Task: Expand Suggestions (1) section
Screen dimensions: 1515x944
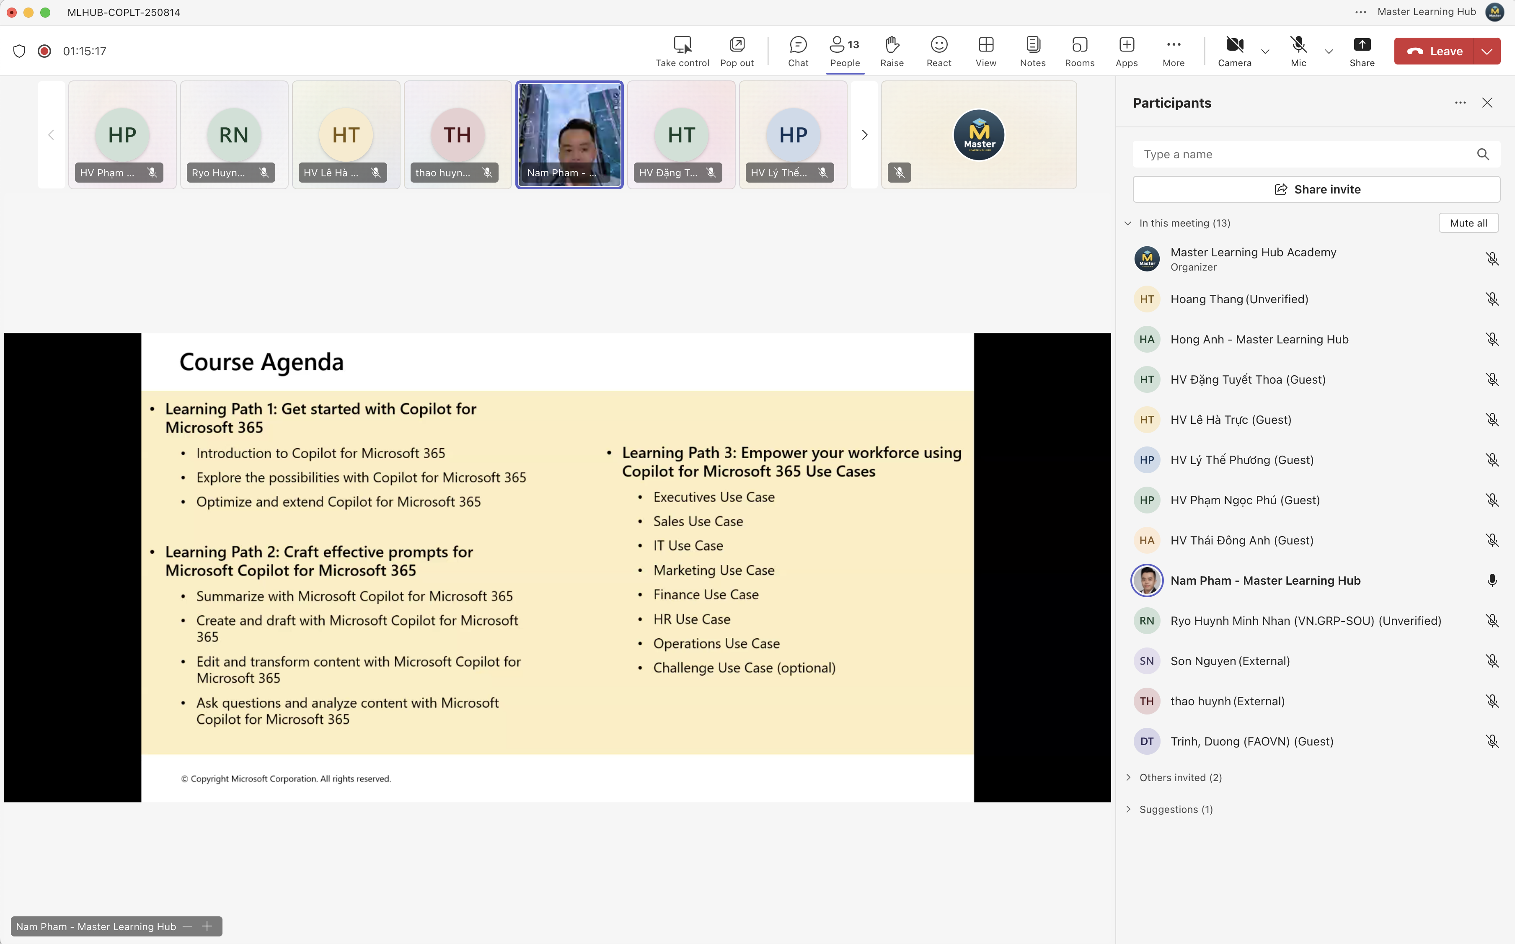Action: [x=1128, y=809]
